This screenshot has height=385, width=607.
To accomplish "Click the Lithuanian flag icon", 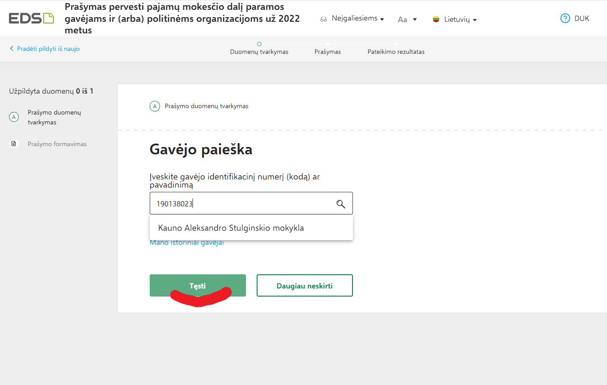I will pyautogui.click(x=436, y=19).
